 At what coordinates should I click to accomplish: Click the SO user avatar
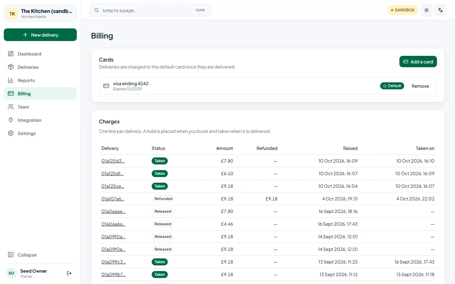pos(11,273)
